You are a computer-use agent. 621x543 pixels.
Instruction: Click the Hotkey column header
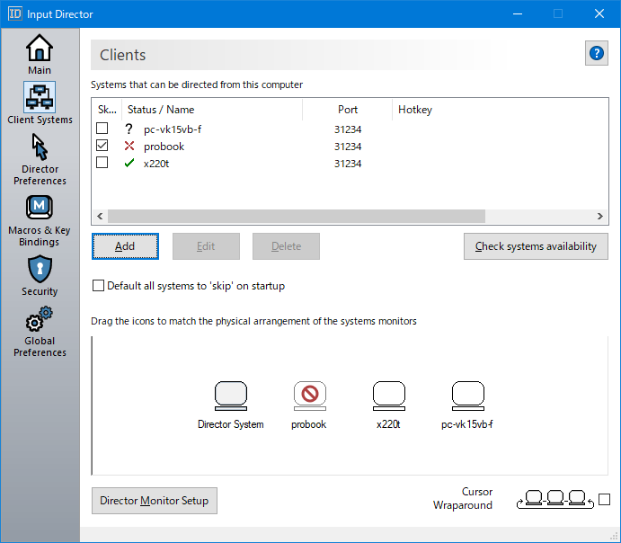pos(415,110)
